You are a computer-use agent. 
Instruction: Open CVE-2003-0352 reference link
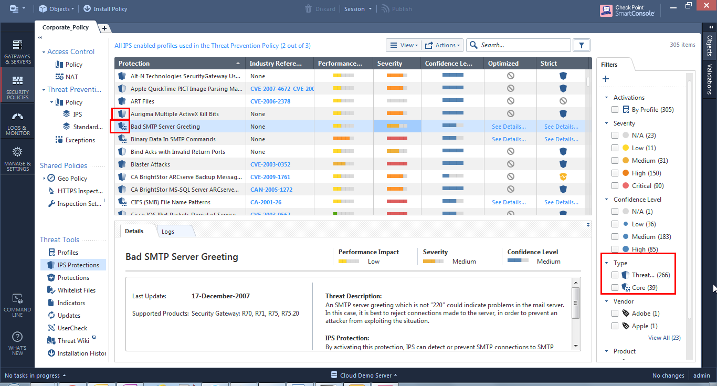pyautogui.click(x=270, y=164)
